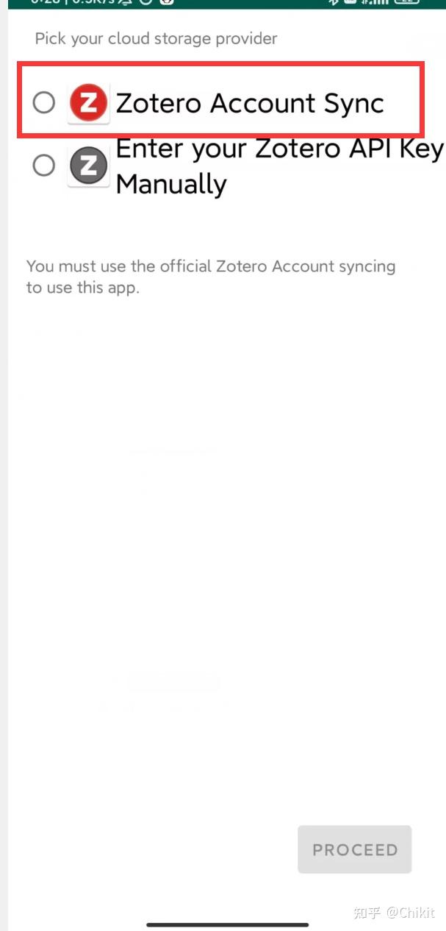Tap the card-shaped icon beside the Bluetooth icon
Screen dimensions: 446x931
click(350, 3)
